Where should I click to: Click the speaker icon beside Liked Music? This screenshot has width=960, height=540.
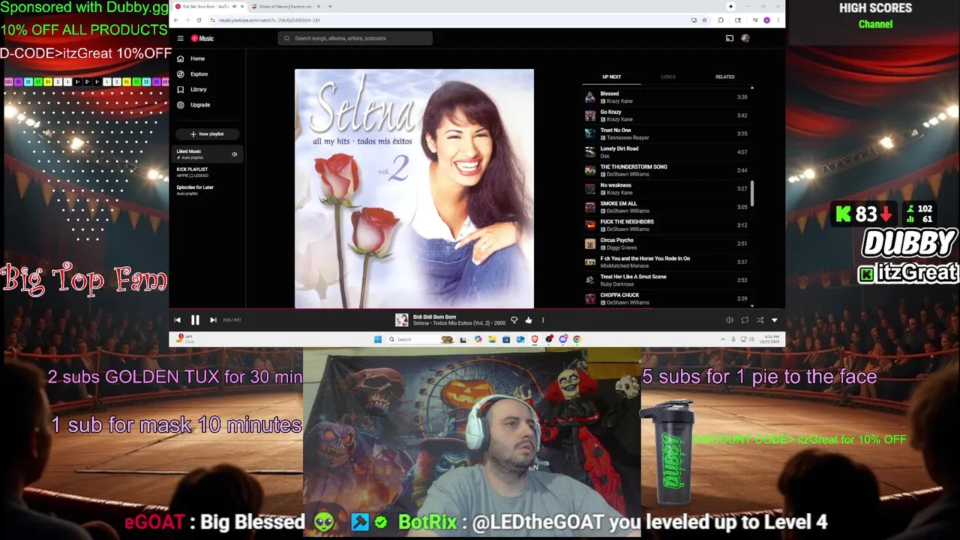234,154
